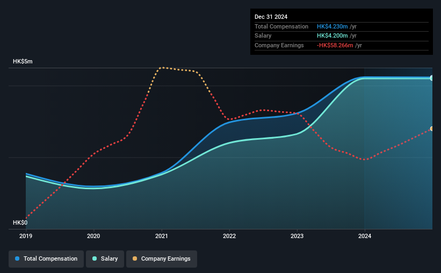Screen dimensions: 441x273
Task: Click the HK$5m y-axis label
Action: [x=23, y=61]
